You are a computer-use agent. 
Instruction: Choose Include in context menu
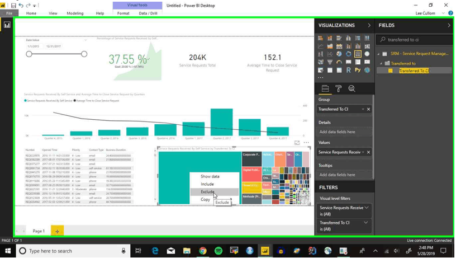(207, 184)
